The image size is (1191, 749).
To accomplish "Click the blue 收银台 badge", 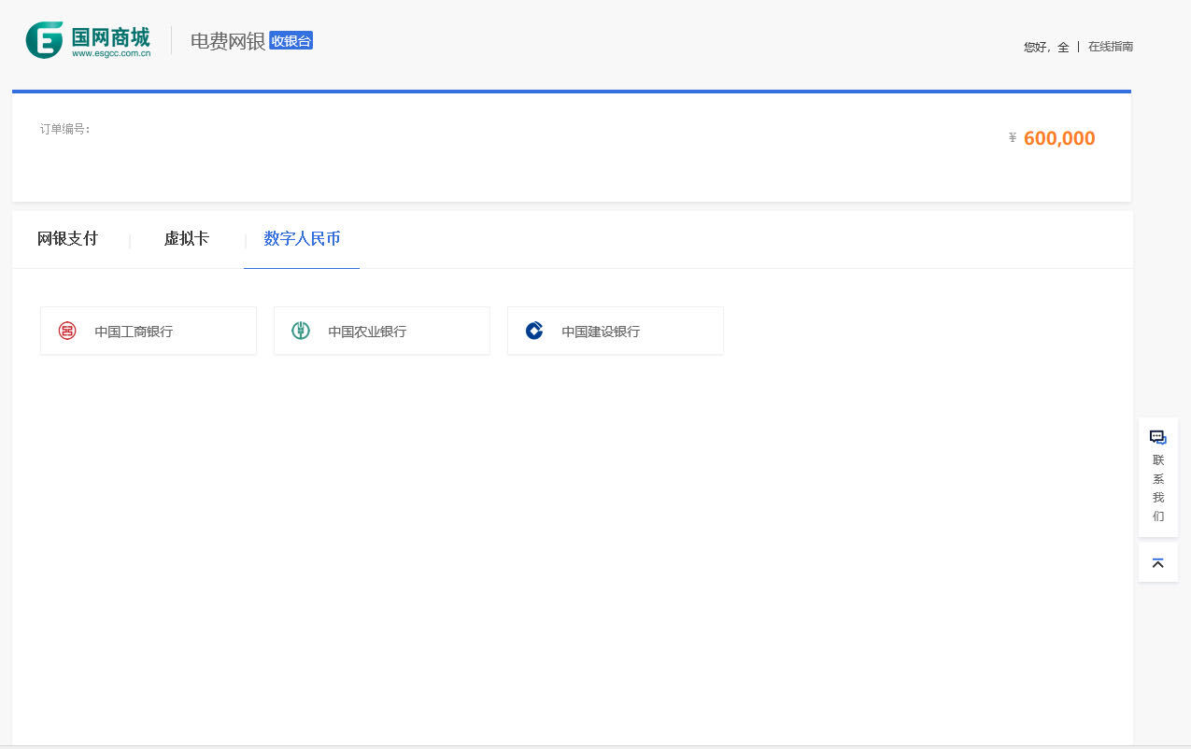I will pyautogui.click(x=291, y=41).
